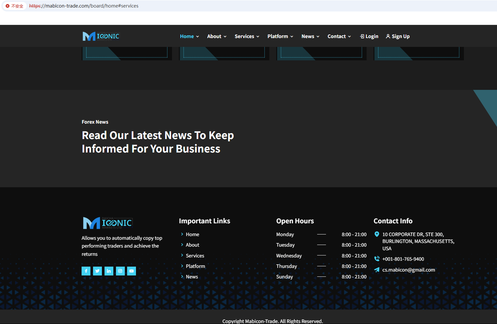The image size is (497, 324).
Task: Click the phone icon in Contact Info
Action: (x=377, y=259)
